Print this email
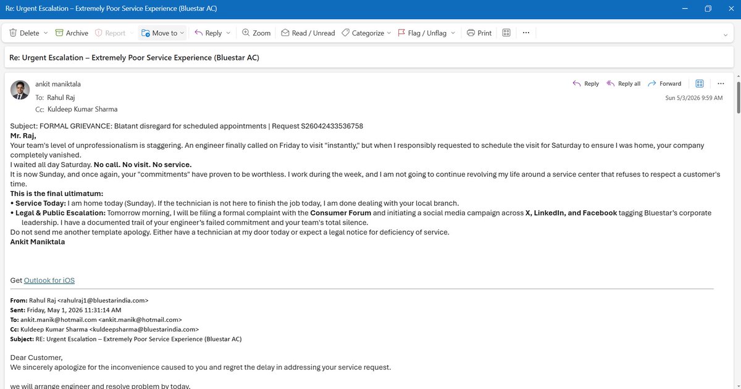 pyautogui.click(x=479, y=33)
